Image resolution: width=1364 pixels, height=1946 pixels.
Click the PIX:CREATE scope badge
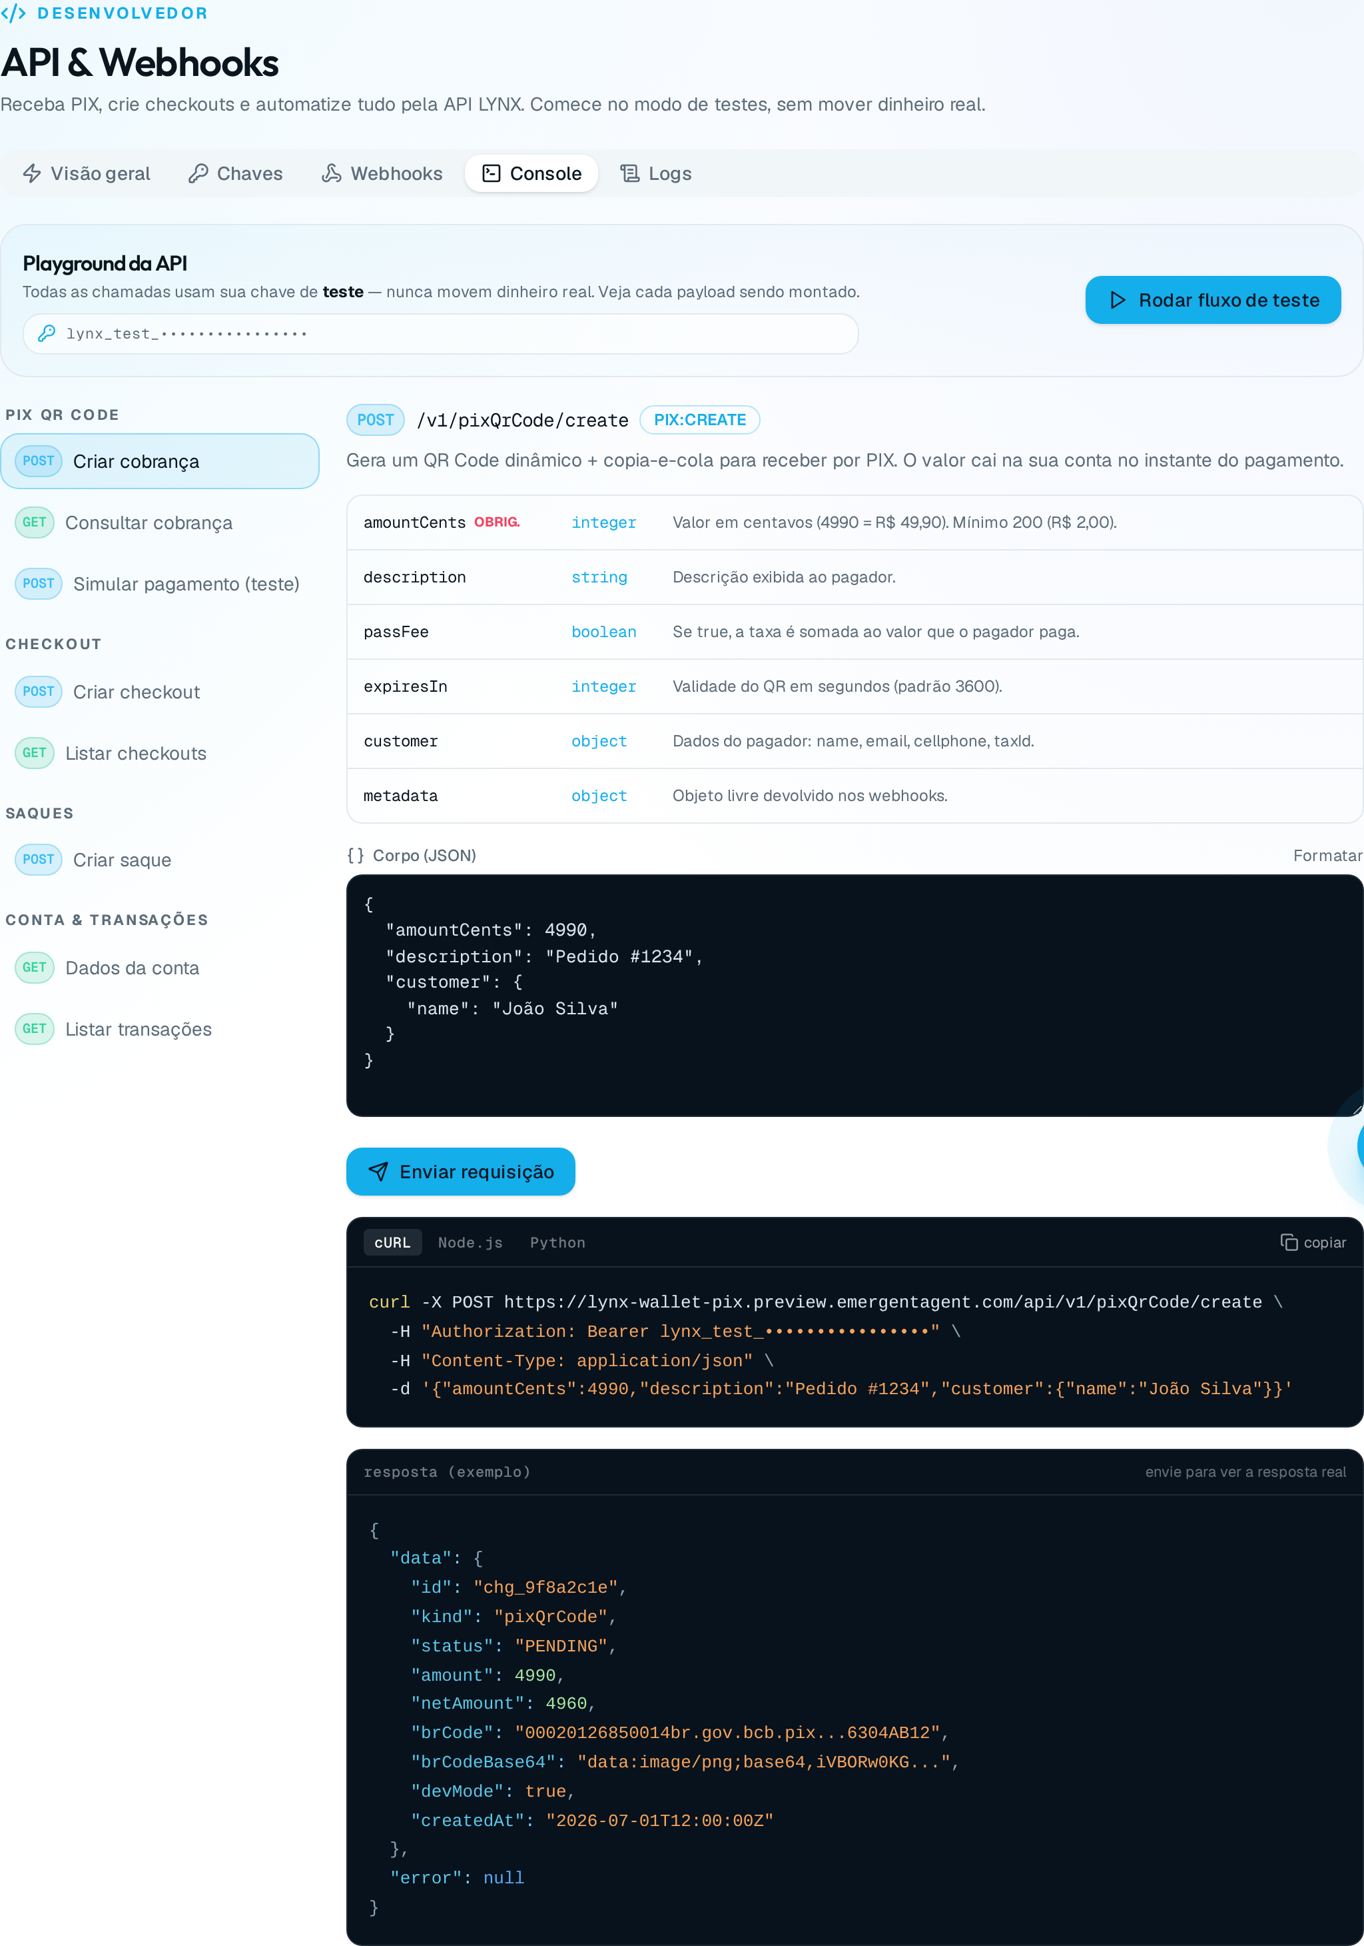pyautogui.click(x=700, y=421)
